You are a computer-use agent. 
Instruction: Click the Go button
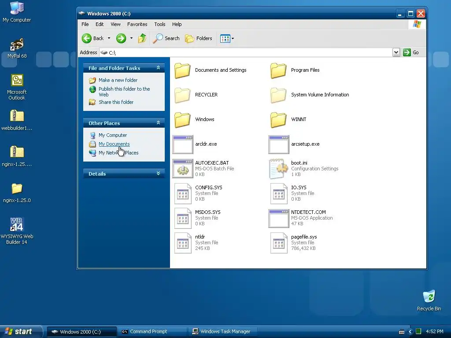tap(411, 52)
